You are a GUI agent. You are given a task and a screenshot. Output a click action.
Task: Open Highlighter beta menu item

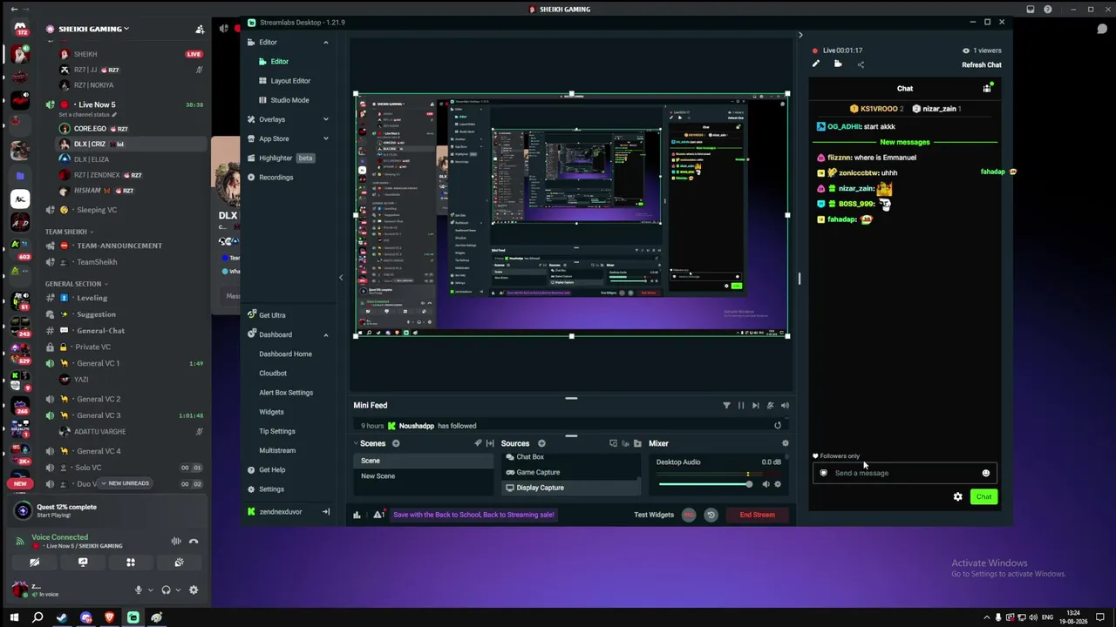[281, 158]
